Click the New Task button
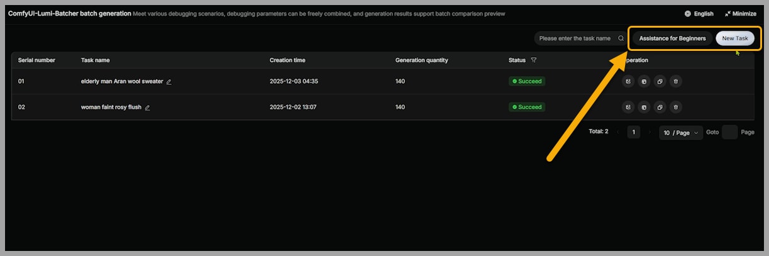 (734, 38)
